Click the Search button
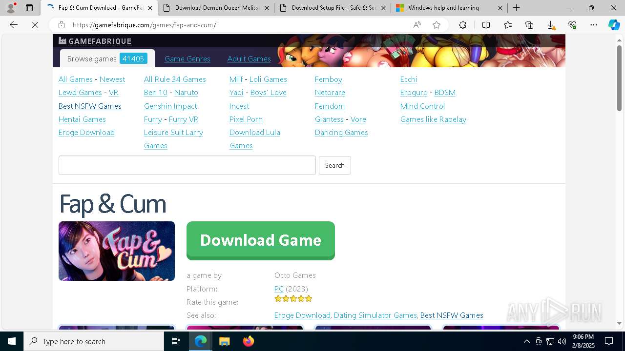 tap(335, 165)
